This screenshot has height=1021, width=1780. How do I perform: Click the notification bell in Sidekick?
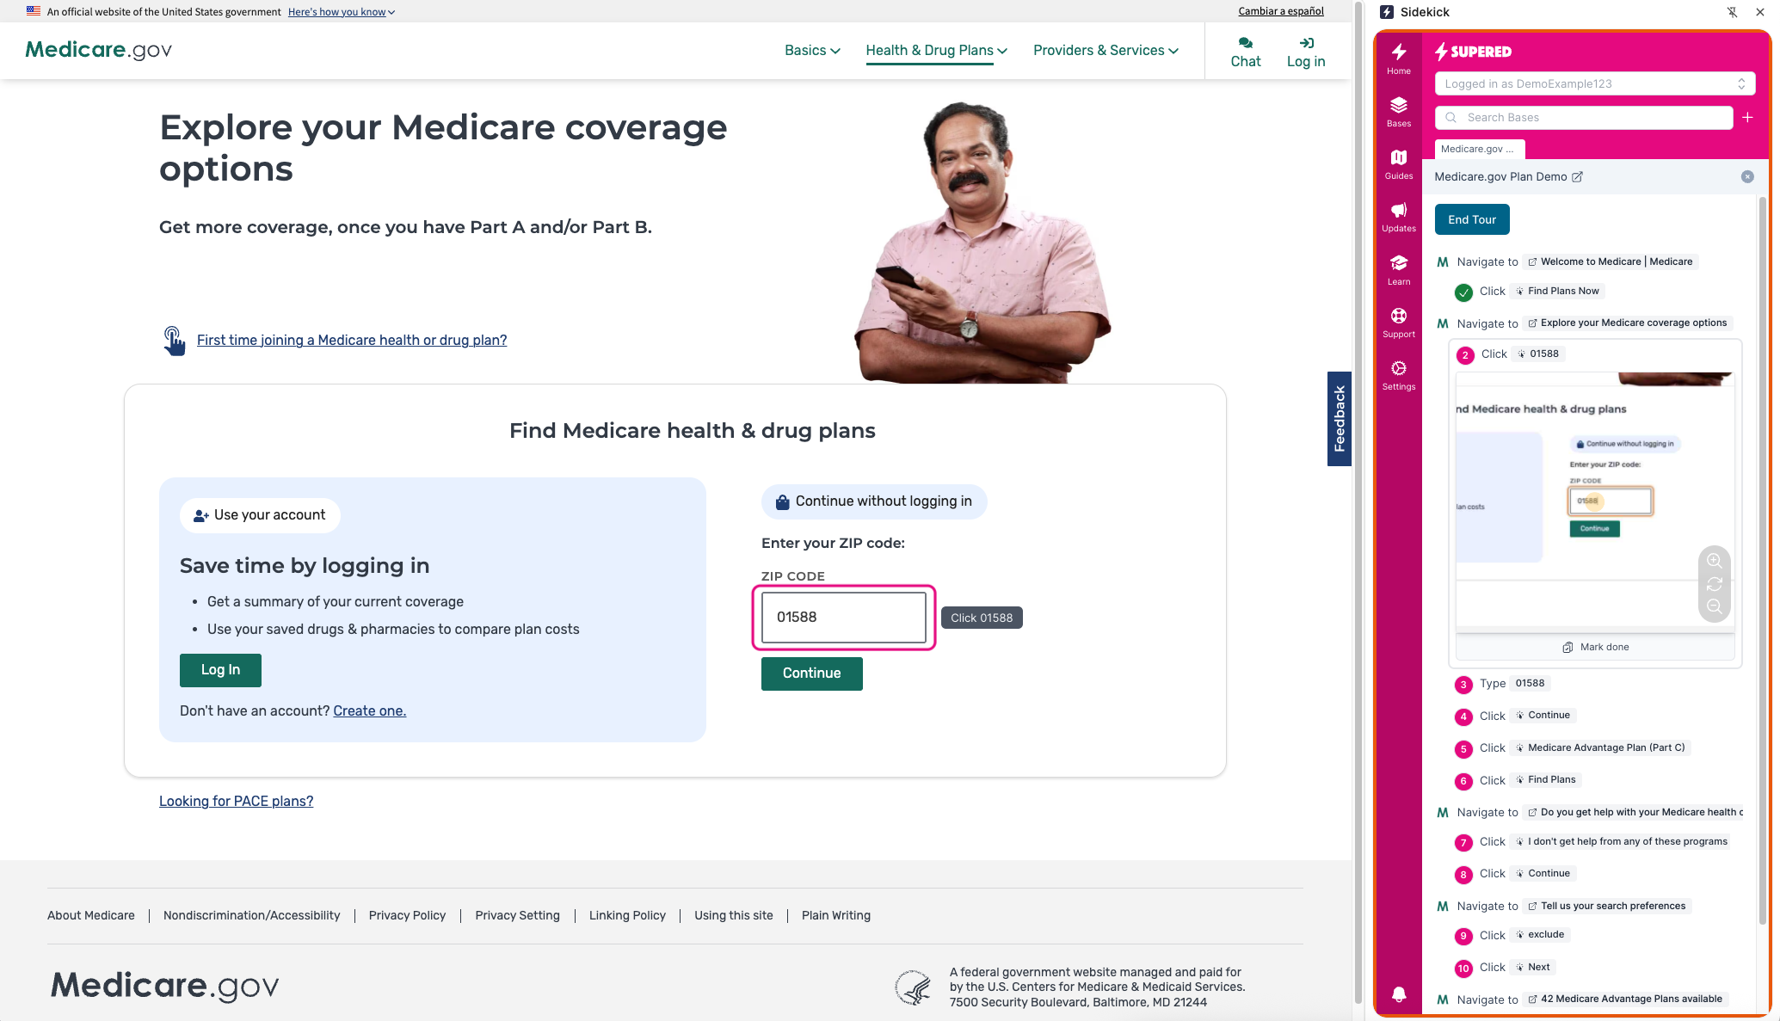1399,994
